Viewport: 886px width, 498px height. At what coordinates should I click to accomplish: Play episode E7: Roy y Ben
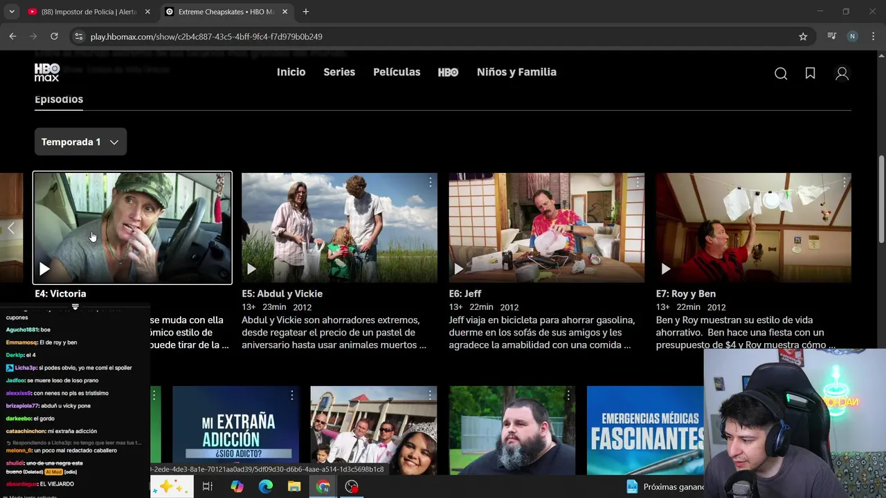(665, 268)
